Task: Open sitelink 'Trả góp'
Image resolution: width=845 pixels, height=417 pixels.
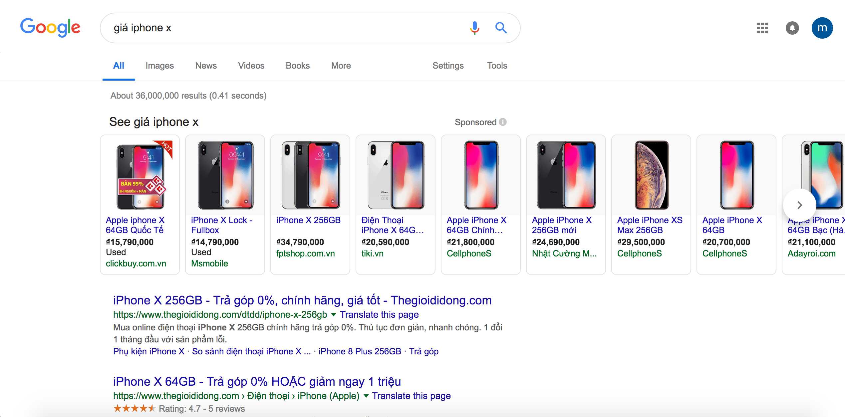Action: [423, 351]
